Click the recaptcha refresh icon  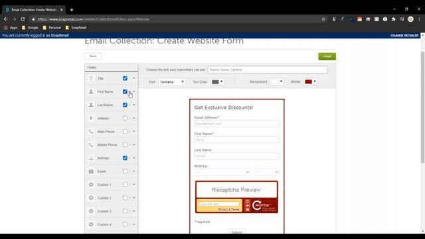coord(247,202)
